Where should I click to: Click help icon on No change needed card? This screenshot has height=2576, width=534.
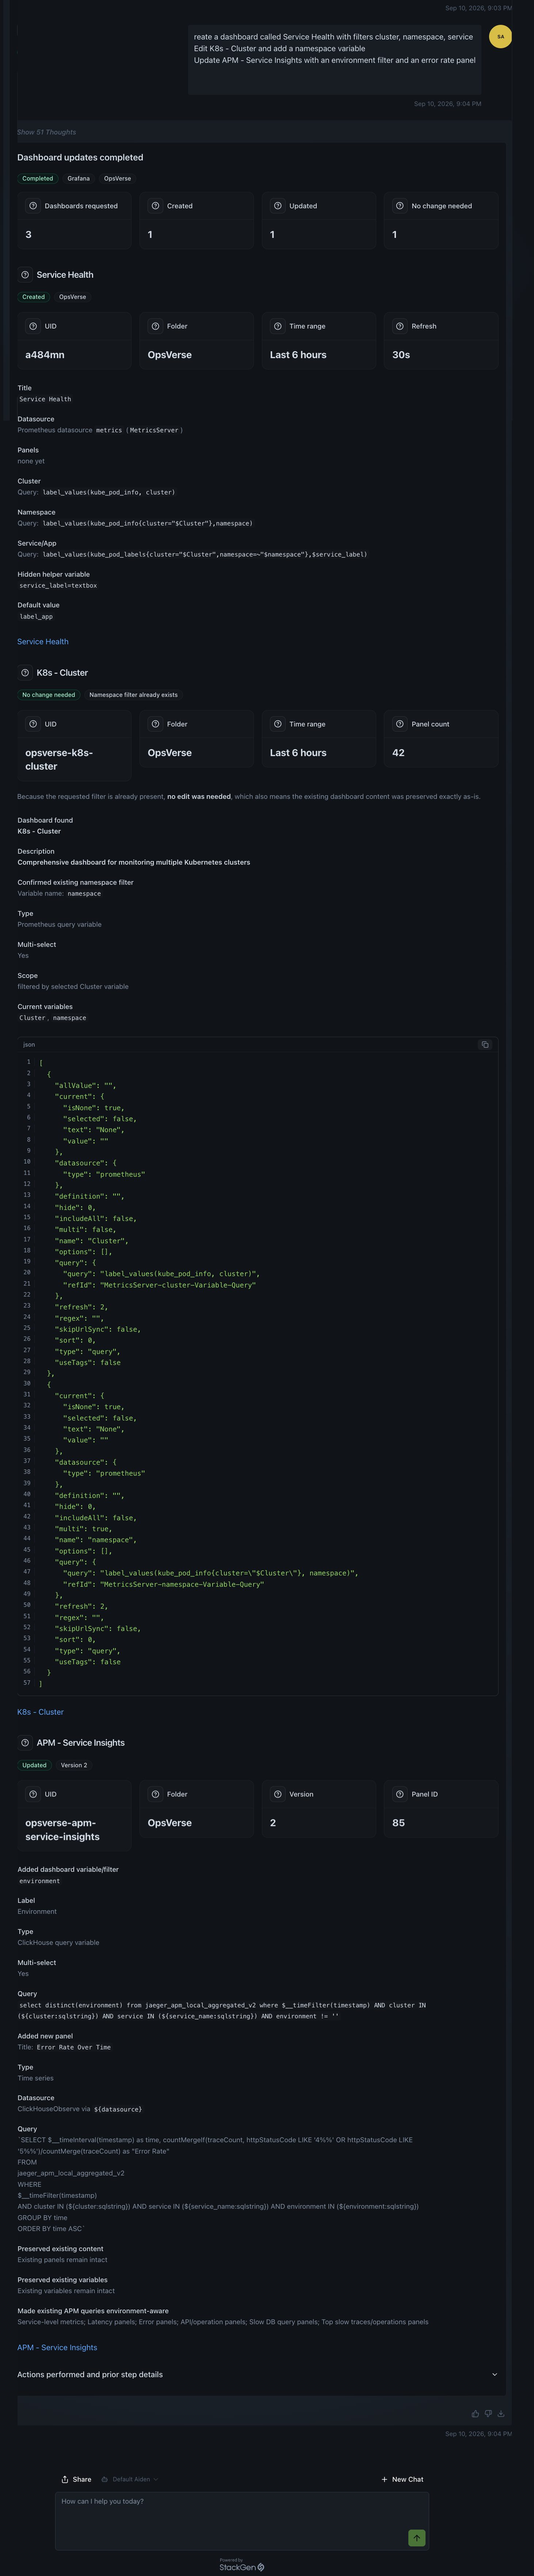tap(400, 206)
